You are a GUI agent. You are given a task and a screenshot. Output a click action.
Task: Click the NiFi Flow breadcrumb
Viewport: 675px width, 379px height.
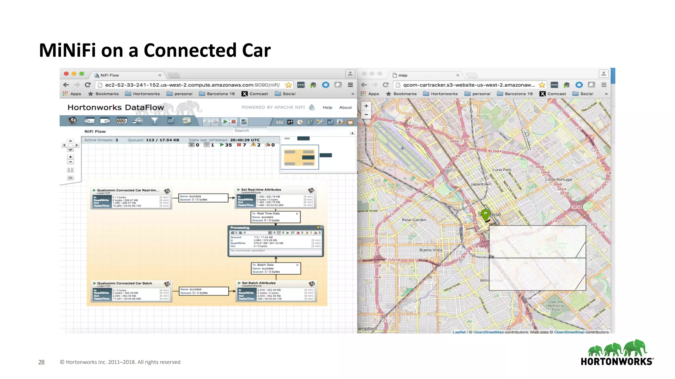pyautogui.click(x=95, y=131)
